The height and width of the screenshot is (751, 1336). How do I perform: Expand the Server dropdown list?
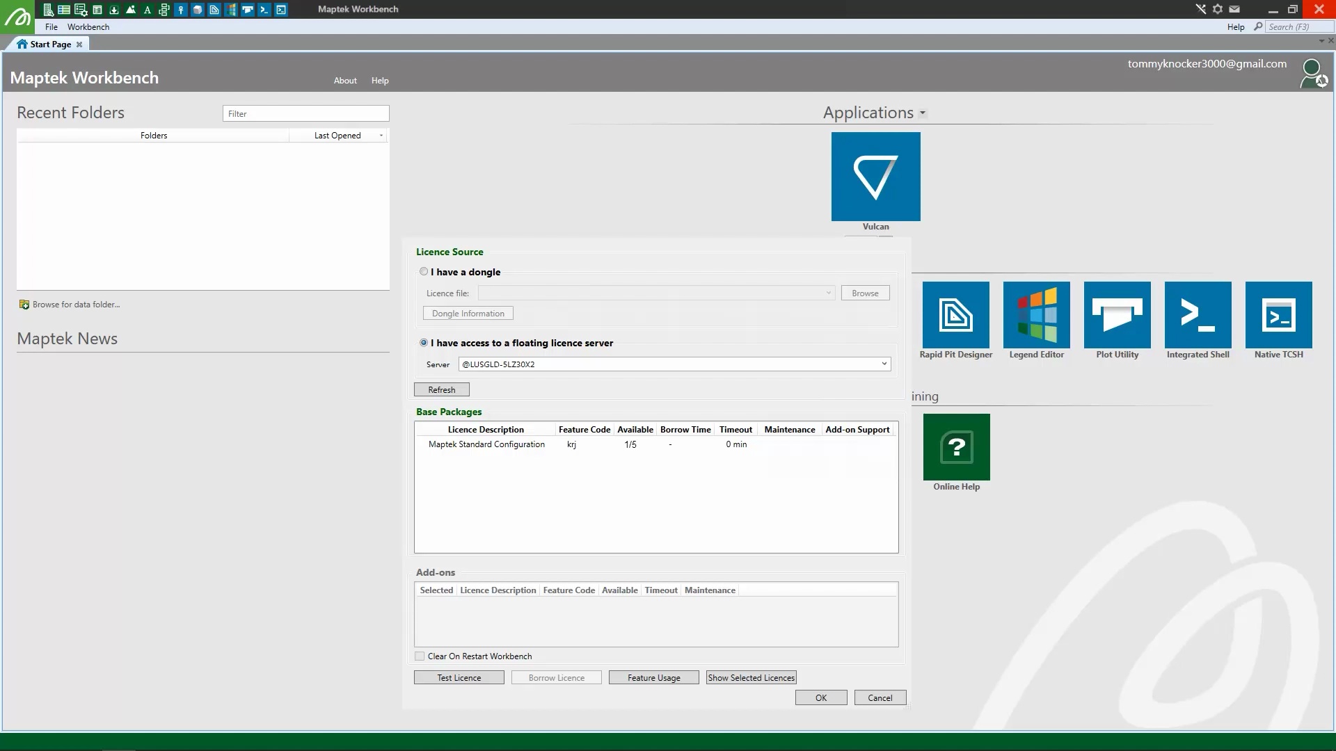click(x=884, y=364)
